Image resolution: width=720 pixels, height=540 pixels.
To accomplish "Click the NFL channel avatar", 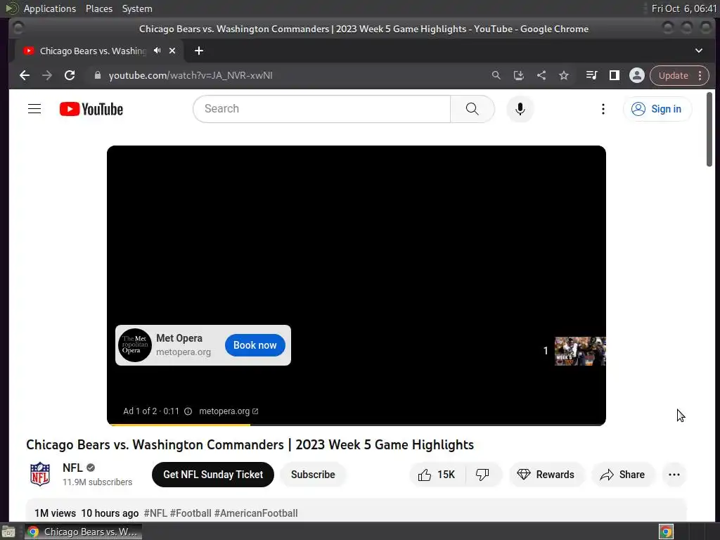I will click(x=40, y=474).
